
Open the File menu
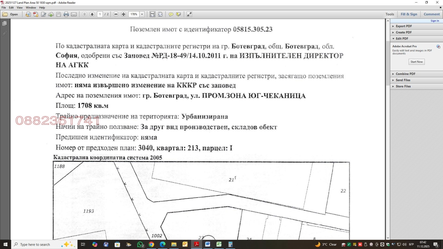click(3, 7)
